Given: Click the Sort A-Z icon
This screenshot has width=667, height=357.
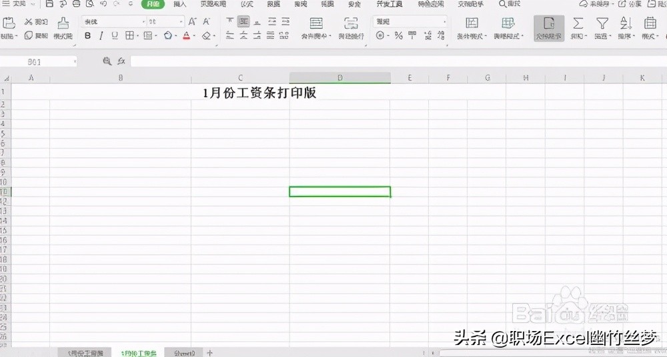Looking at the screenshot, I should tap(625, 23).
